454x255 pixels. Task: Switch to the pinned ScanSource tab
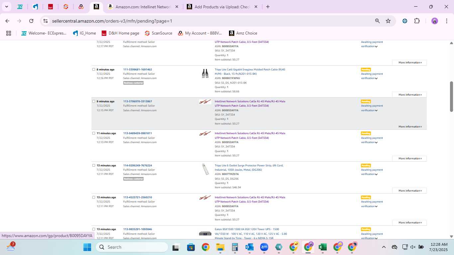66,7
